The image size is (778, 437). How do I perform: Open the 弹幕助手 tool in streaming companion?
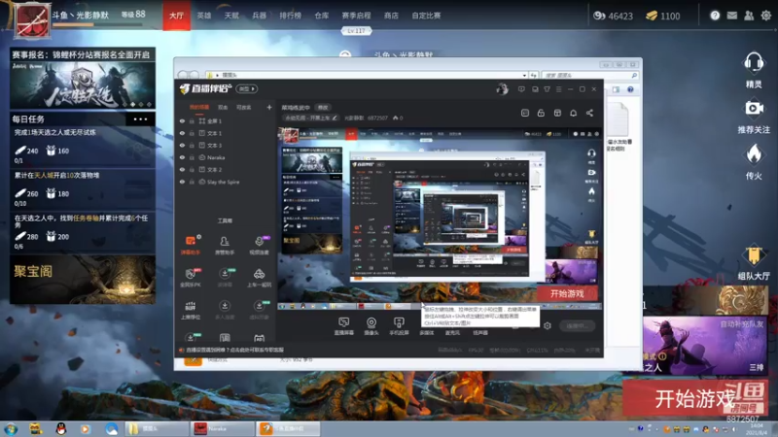[191, 245]
